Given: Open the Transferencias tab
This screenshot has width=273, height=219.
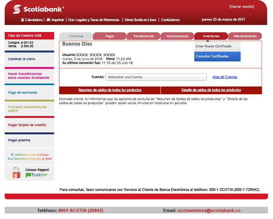Looking at the screenshot, I should (x=143, y=36).
